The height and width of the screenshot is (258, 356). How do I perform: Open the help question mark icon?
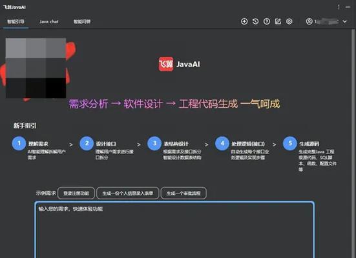pos(267,21)
